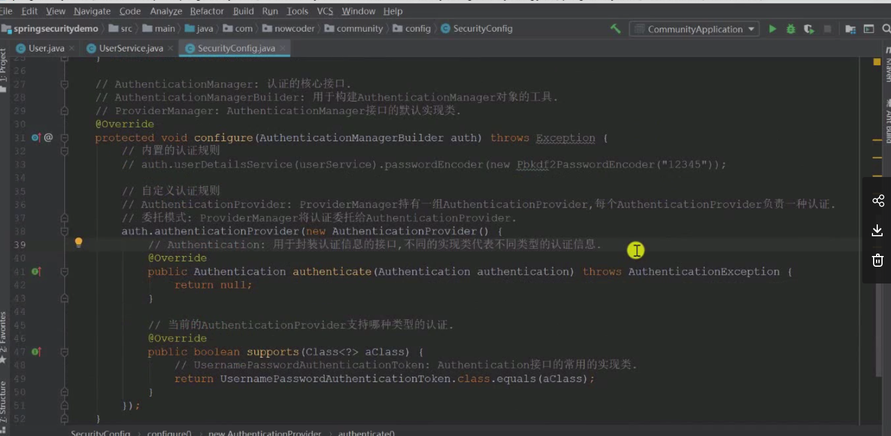This screenshot has height=436, width=891.
Task: Switch to the UserService.java tab
Action: pos(130,48)
